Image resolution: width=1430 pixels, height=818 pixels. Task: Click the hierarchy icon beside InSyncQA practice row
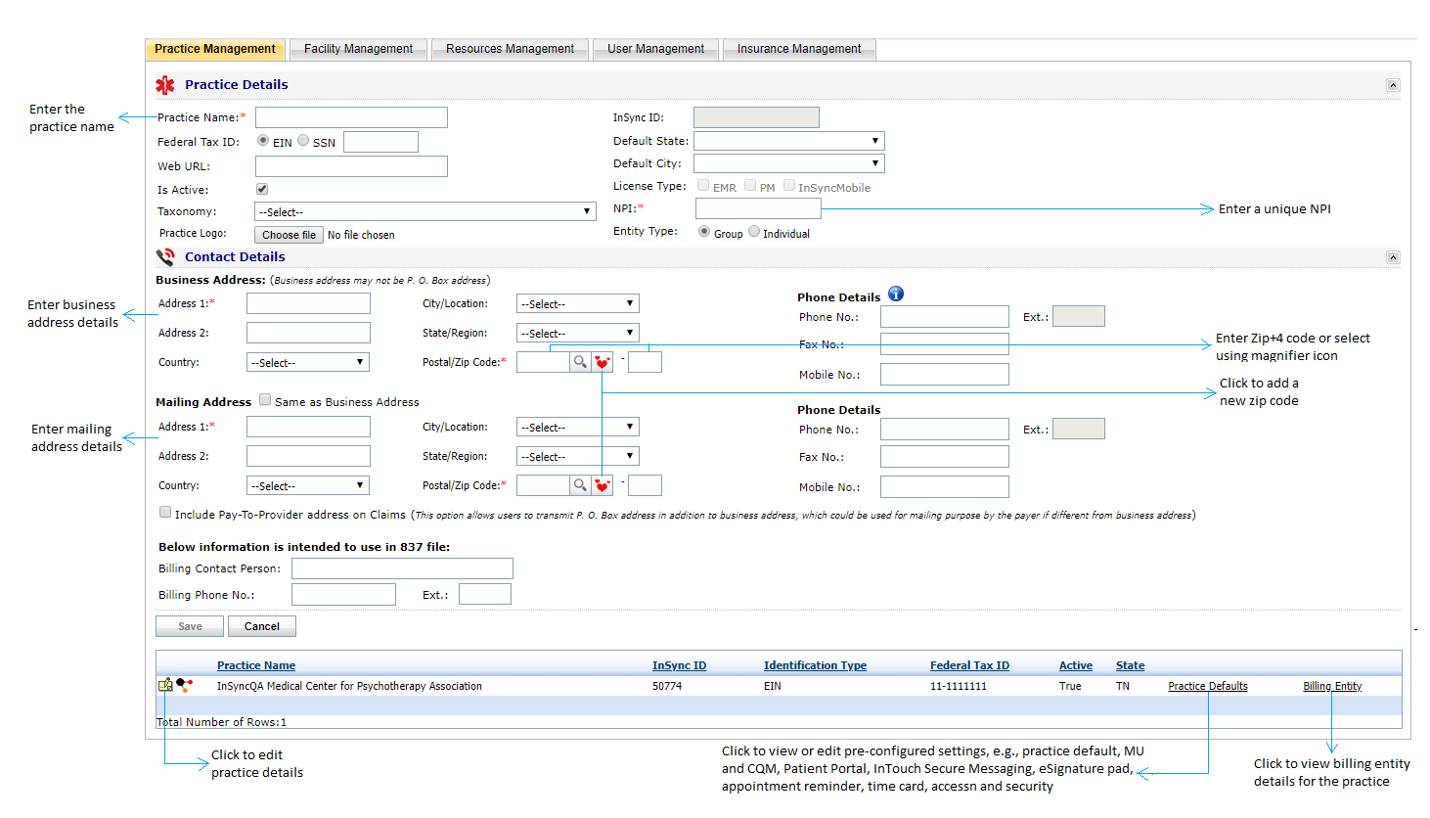click(184, 685)
